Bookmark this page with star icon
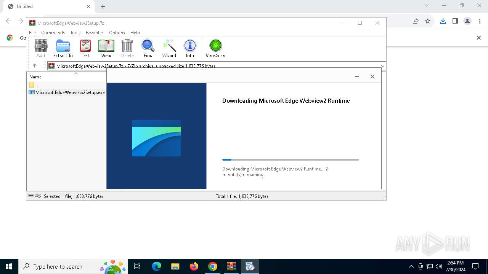This screenshot has width=488, height=274. pos(428,21)
